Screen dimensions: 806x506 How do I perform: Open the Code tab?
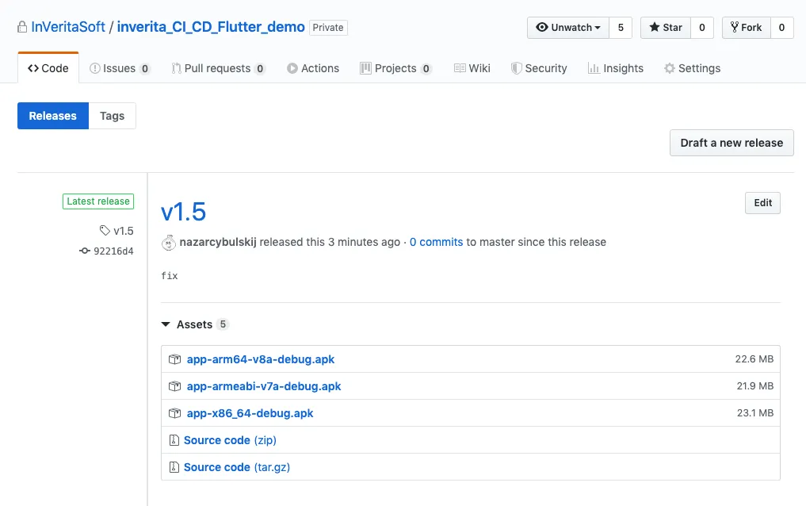tap(48, 68)
